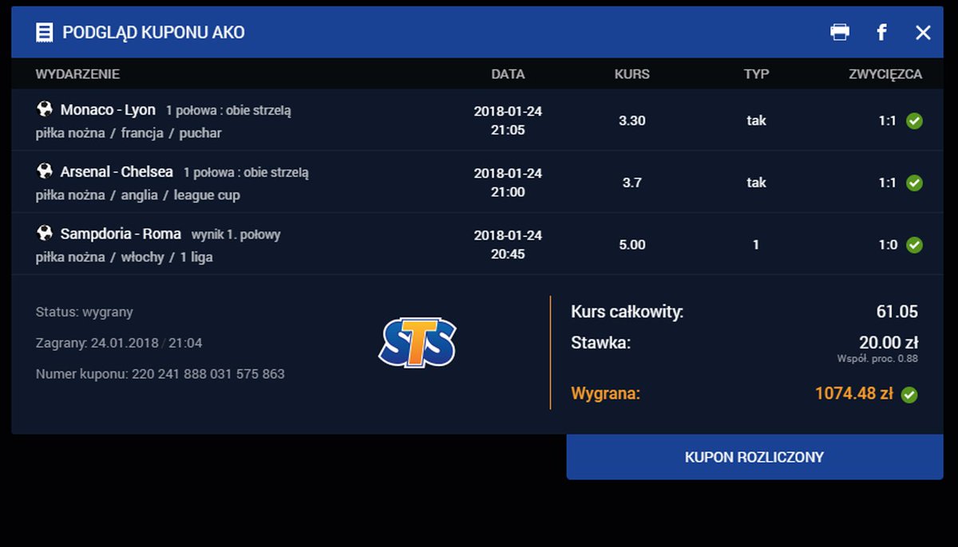Click the 3.30 odds value

pyautogui.click(x=632, y=120)
